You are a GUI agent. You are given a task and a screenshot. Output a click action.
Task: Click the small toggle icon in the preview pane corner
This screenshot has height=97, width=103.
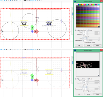point(99,75)
